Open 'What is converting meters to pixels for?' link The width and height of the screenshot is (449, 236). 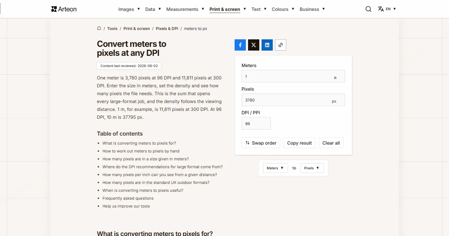coord(139,143)
